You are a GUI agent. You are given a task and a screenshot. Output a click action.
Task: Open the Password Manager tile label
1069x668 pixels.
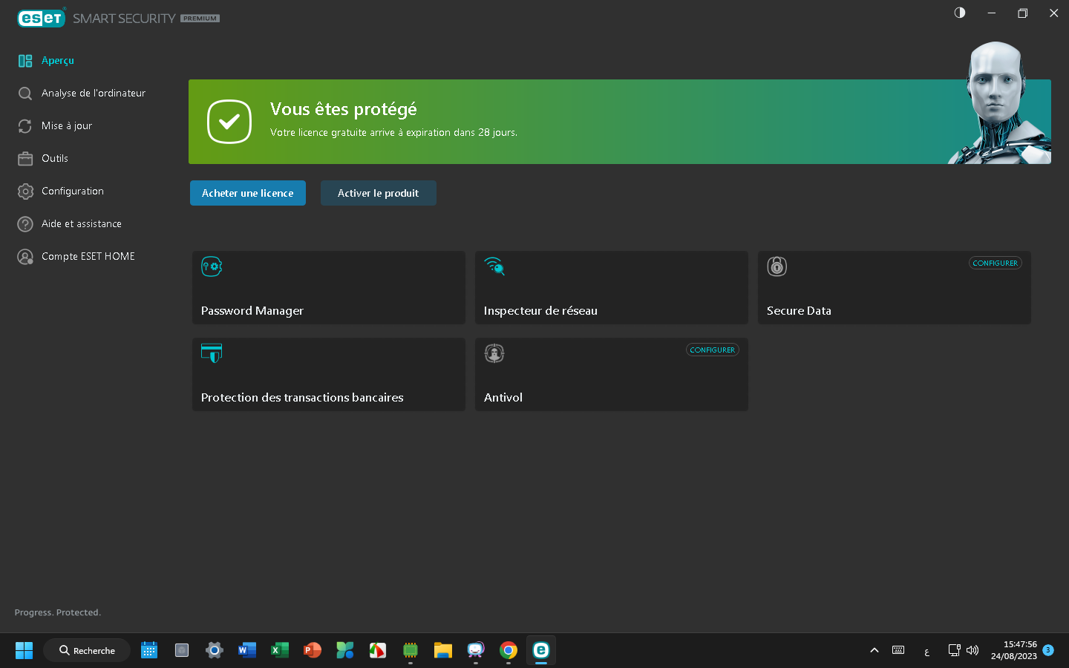coord(252,311)
